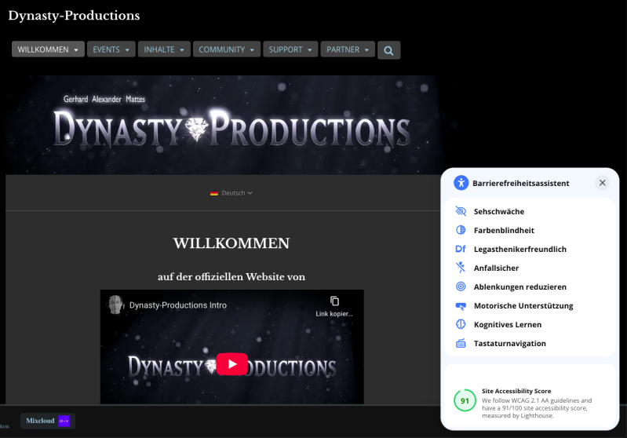This screenshot has height=438, width=627.
Task: Click the Barrierefreiheitsassistent title
Action: [520, 183]
